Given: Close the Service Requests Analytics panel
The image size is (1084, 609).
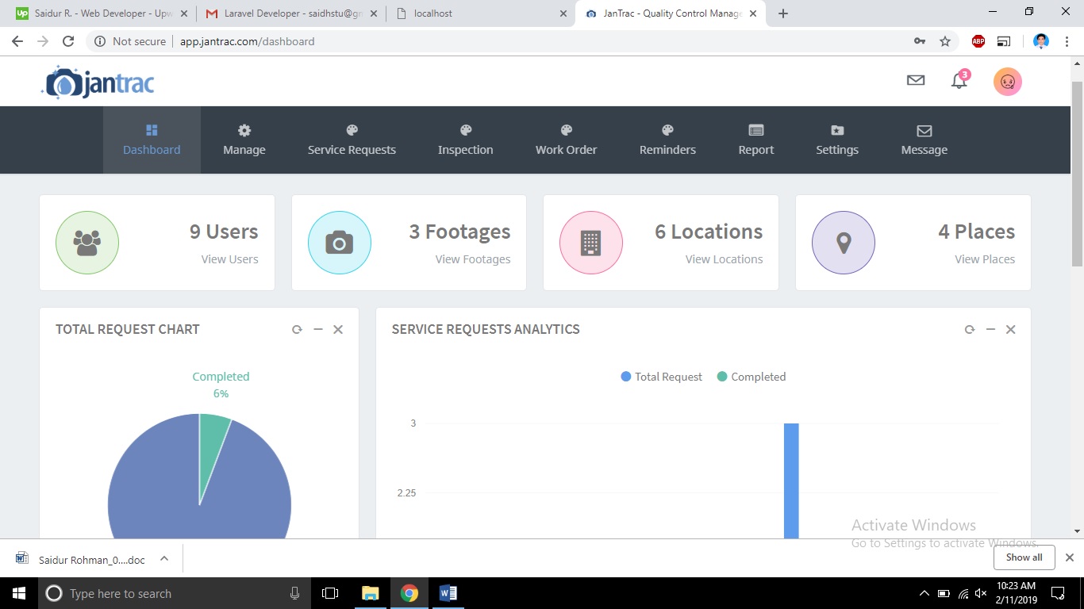Looking at the screenshot, I should pos(1010,329).
